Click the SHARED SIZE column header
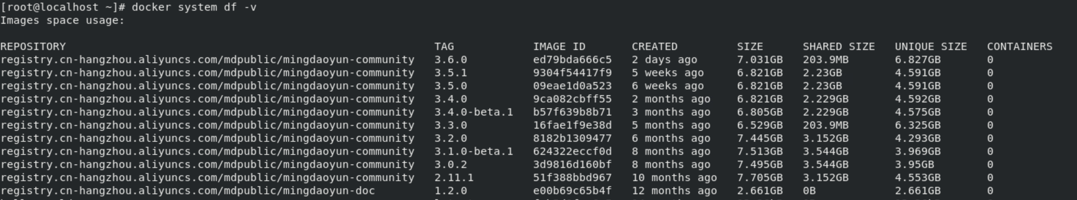 838,47
